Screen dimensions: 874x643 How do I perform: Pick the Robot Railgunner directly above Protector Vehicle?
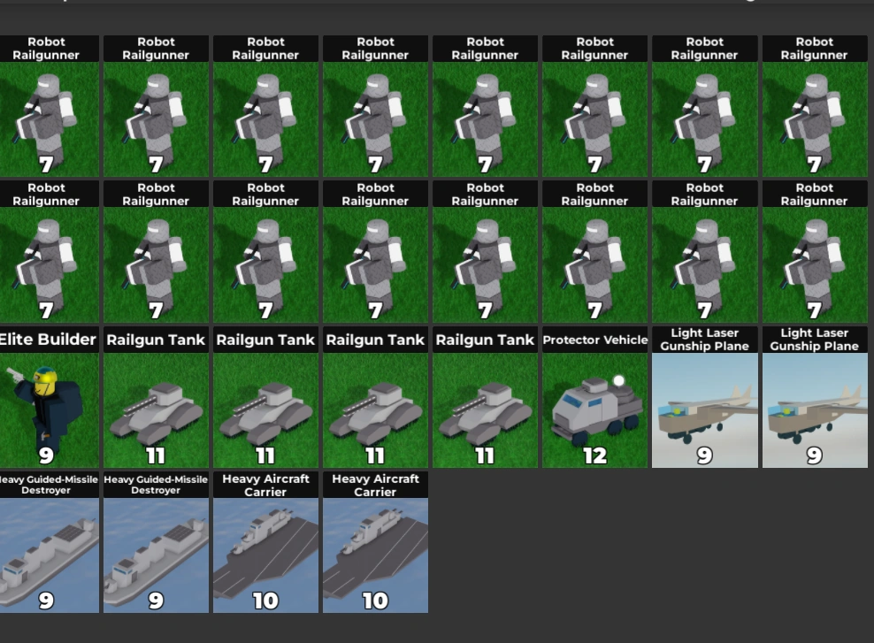click(594, 252)
